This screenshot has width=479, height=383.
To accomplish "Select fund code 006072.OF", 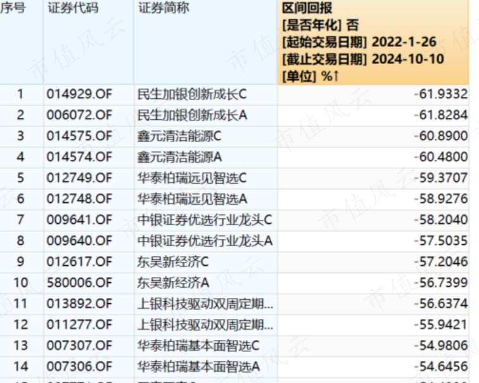I will [x=79, y=115].
